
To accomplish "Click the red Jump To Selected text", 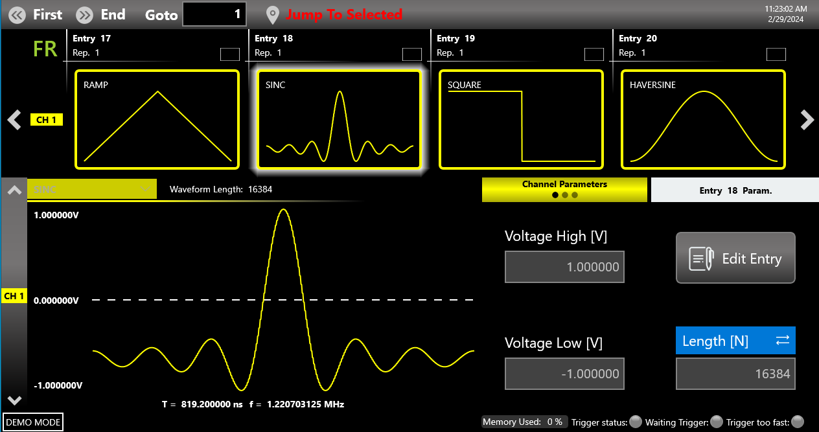I will click(x=344, y=14).
